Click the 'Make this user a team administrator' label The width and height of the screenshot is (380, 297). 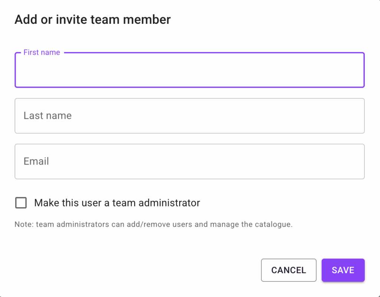click(117, 203)
